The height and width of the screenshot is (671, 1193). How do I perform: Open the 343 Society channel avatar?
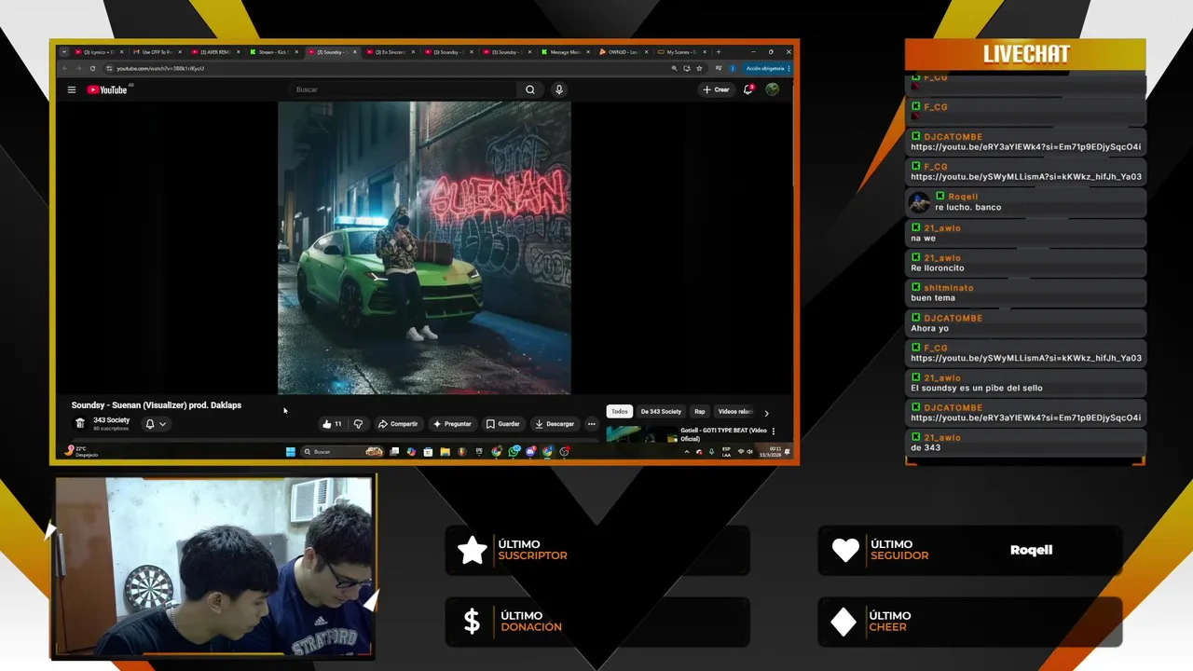[x=80, y=423]
